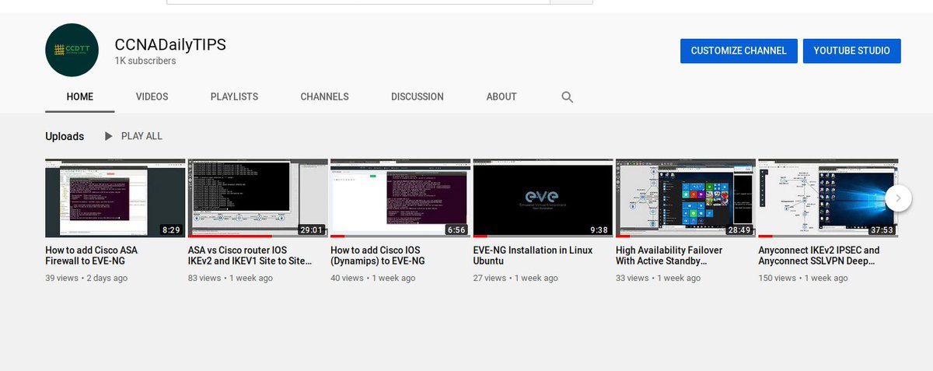The image size is (933, 371).
Task: Open 'How to add Cisco IOS (Dynamips)' title
Action: pos(378,256)
